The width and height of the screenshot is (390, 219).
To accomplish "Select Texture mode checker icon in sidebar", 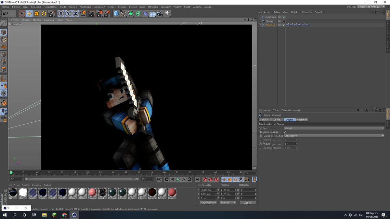I will tap(4, 40).
